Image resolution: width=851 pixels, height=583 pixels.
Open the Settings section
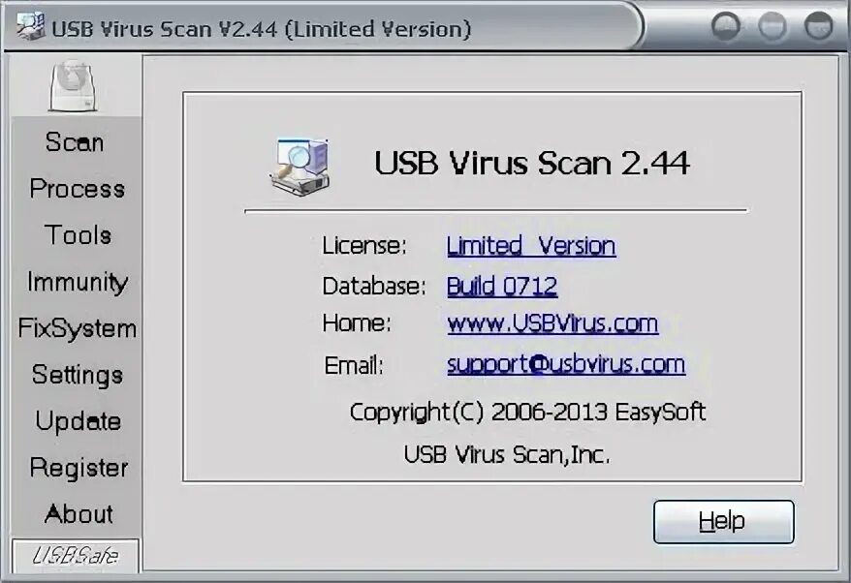point(78,376)
